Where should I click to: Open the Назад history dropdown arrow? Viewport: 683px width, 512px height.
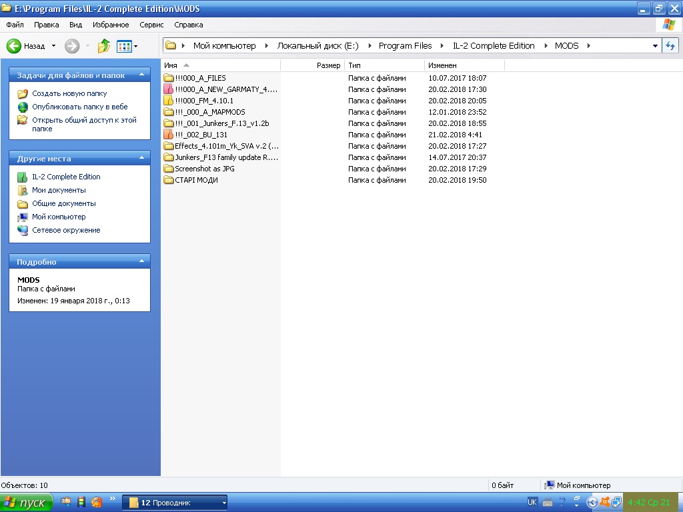[x=53, y=46]
